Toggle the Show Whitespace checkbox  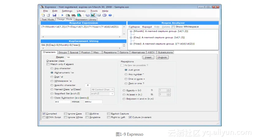[173, 27]
